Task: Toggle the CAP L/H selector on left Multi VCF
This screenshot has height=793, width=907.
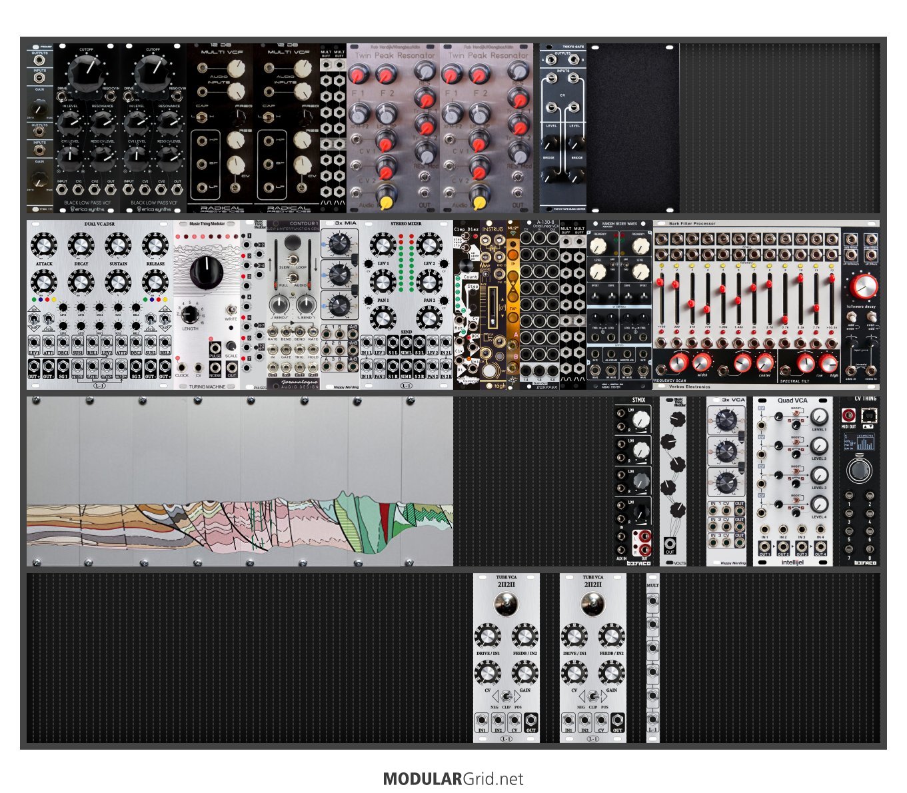Action: click(203, 117)
